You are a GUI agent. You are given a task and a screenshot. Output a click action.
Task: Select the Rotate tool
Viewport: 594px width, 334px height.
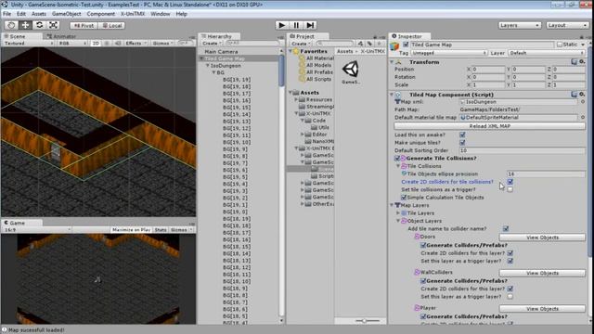[x=39, y=25]
